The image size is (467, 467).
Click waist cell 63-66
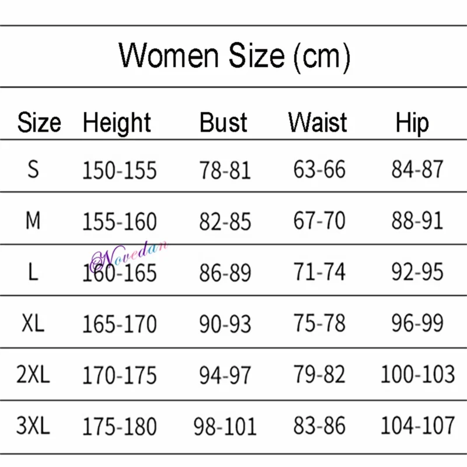click(319, 170)
